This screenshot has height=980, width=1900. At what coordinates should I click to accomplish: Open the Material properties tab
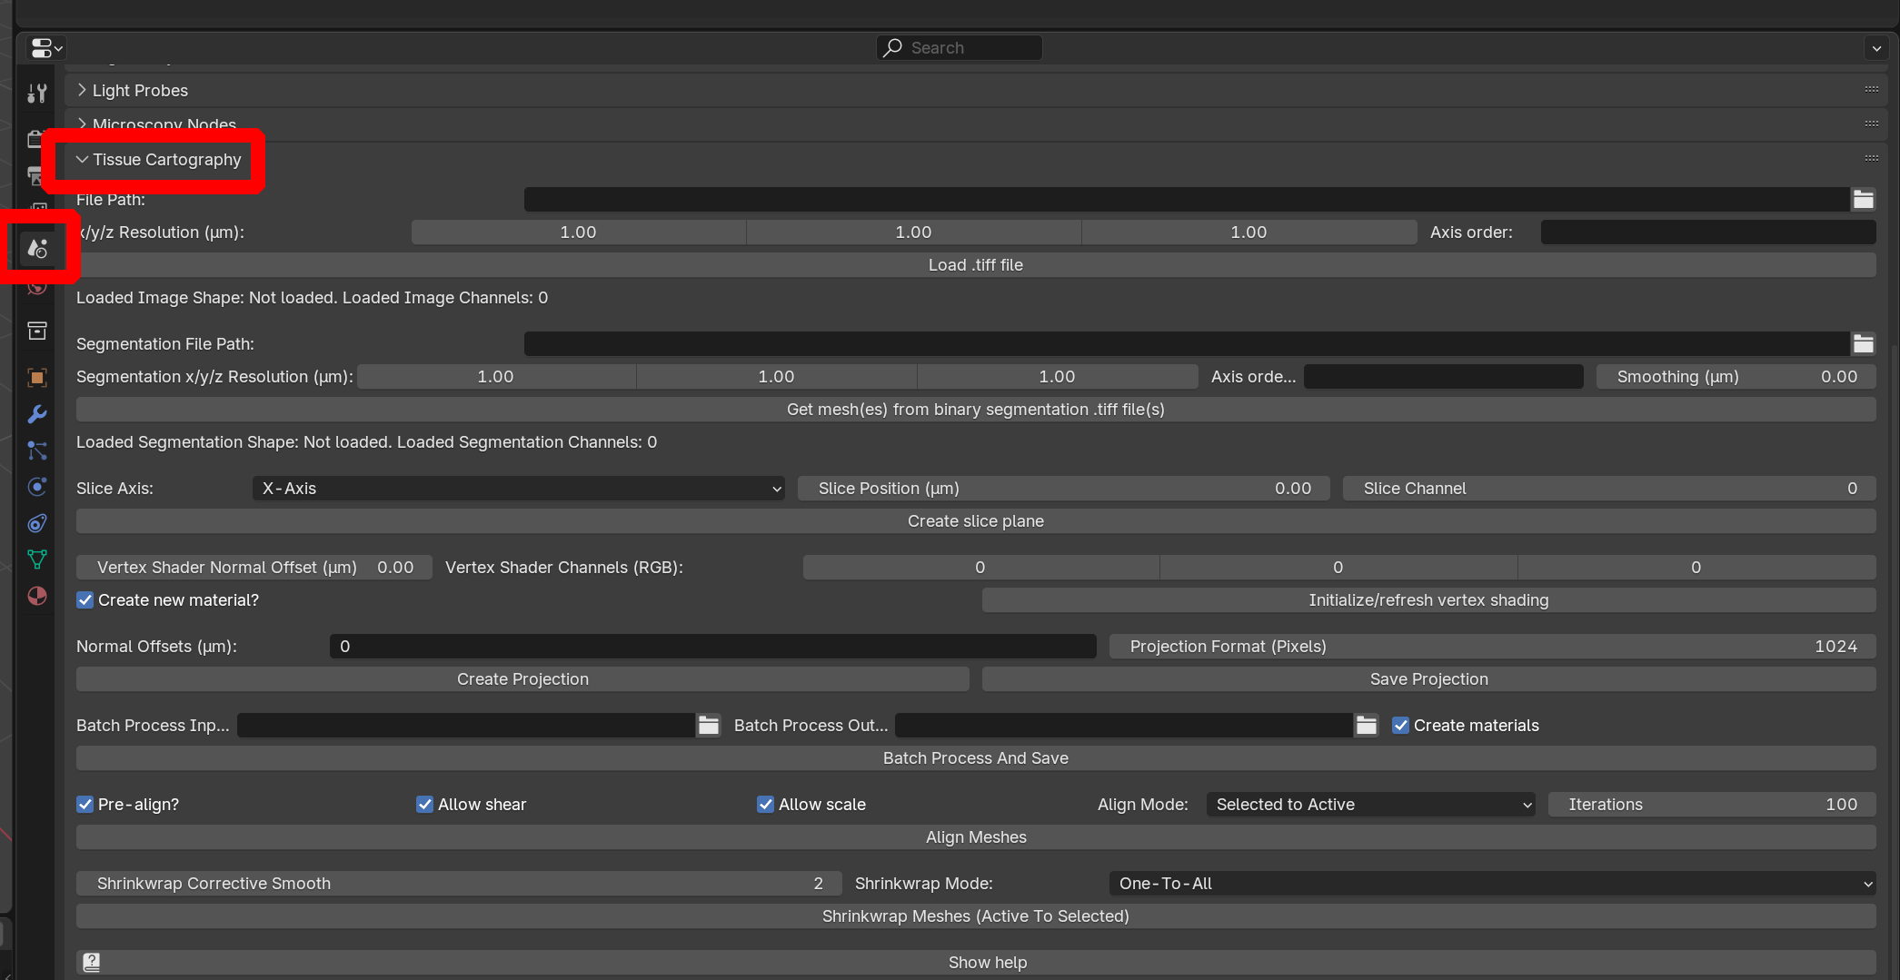(37, 596)
